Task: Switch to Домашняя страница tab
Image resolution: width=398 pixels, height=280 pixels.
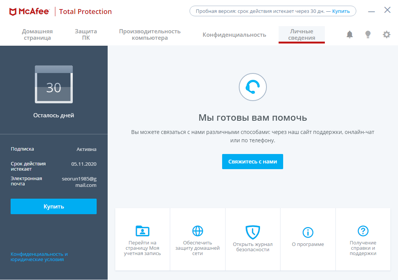Action: [37, 34]
